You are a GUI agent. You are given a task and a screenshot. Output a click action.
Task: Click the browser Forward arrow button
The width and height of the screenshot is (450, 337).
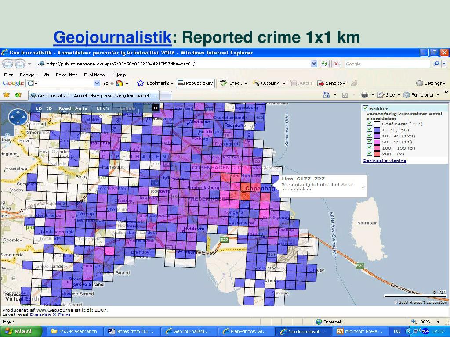coord(20,64)
